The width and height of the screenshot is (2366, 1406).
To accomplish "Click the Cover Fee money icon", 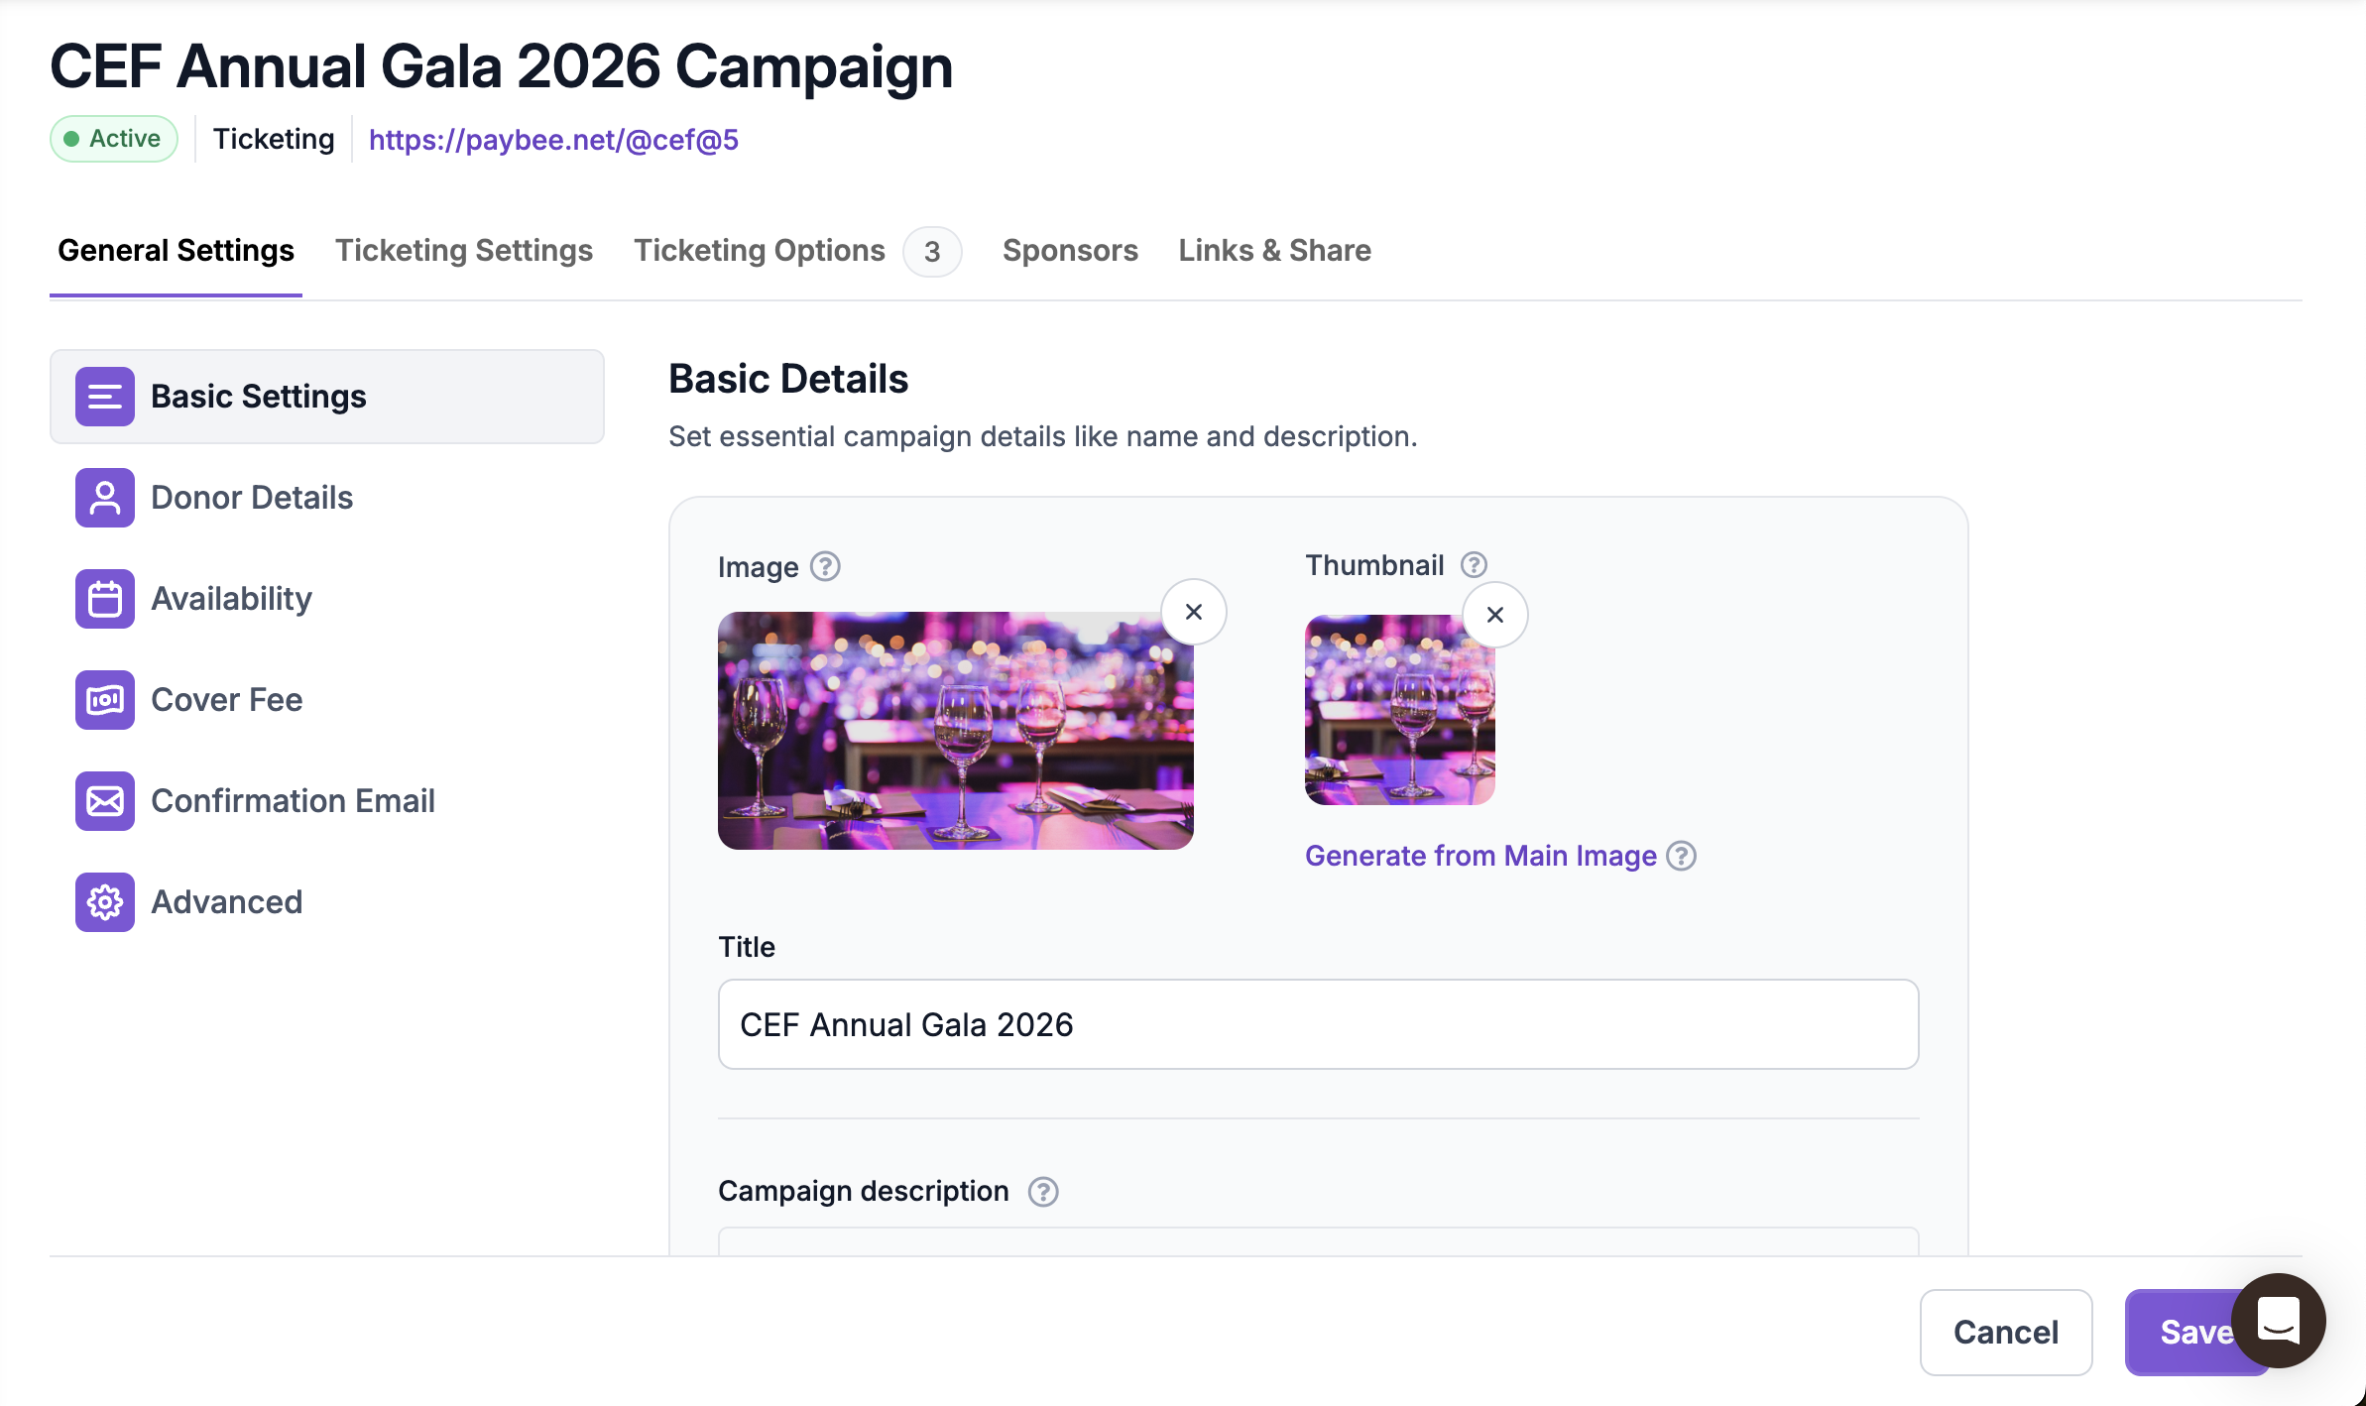I will (x=105, y=700).
